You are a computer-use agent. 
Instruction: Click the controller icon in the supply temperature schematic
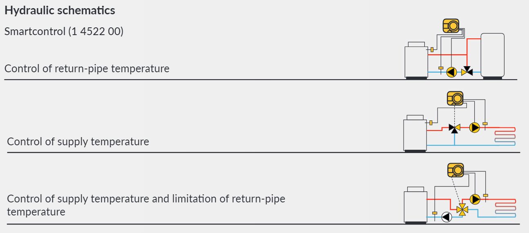[x=455, y=98]
